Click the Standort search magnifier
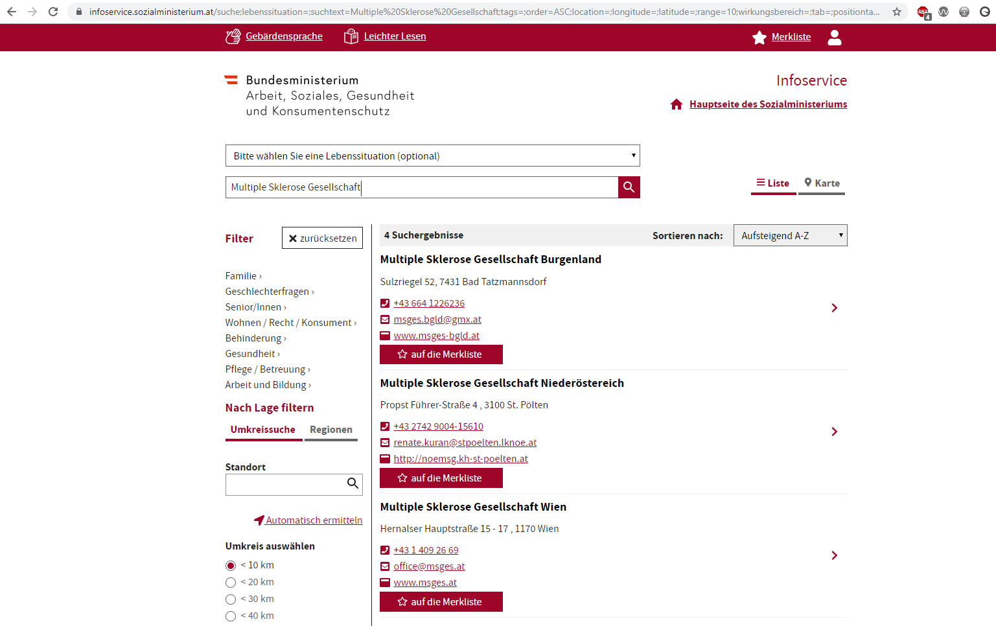 pyautogui.click(x=353, y=483)
